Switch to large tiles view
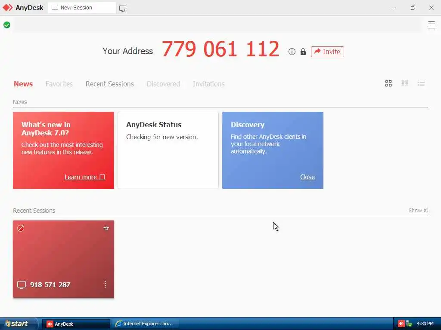The height and width of the screenshot is (330, 441). (x=388, y=83)
